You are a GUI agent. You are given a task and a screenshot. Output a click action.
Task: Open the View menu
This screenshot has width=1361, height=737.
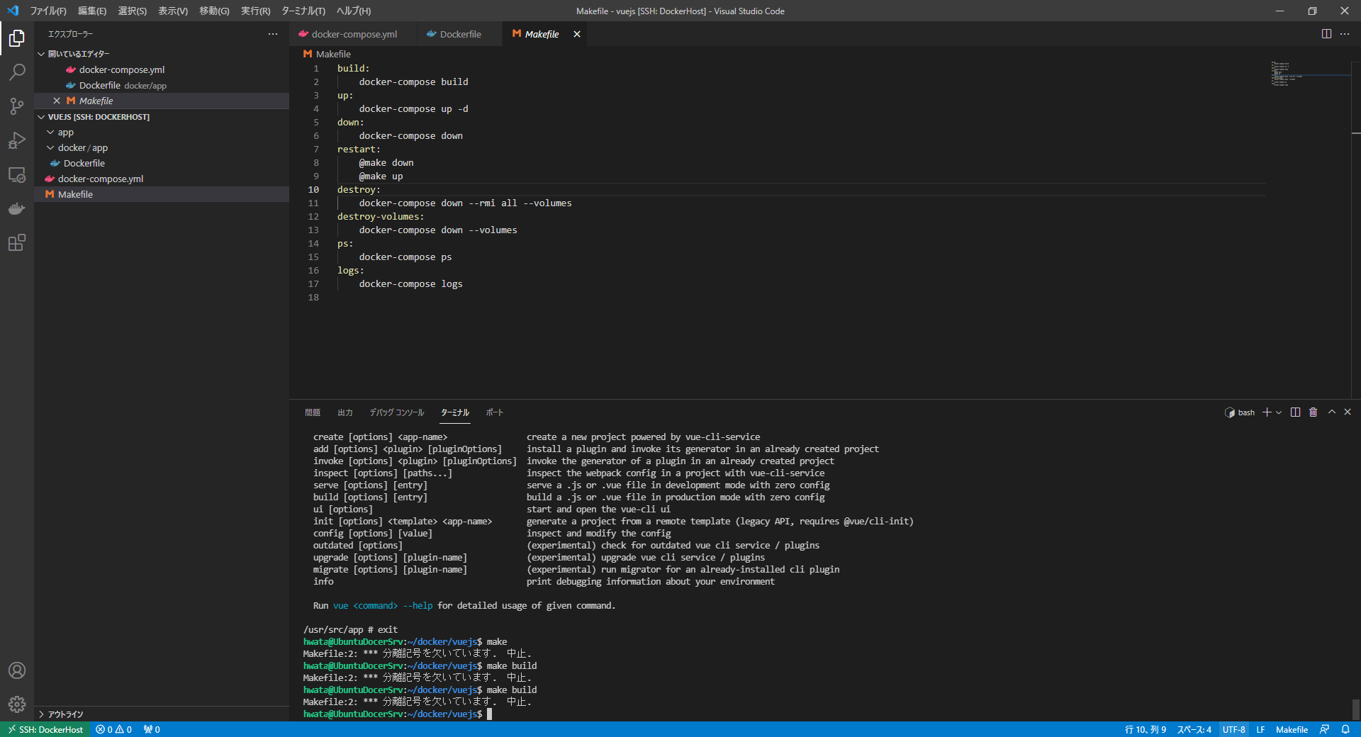(173, 11)
